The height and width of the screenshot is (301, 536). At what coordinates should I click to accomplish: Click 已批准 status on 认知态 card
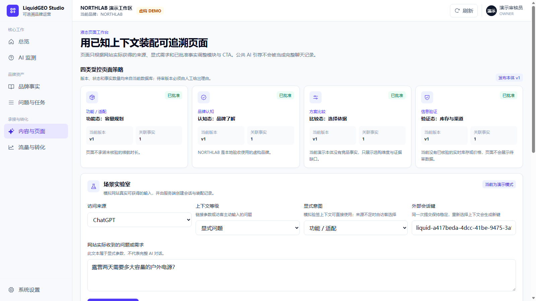point(285,96)
